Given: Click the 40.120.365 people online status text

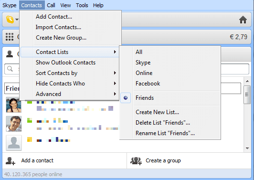Looking at the screenshot, I should pyautogui.click(x=33, y=174).
